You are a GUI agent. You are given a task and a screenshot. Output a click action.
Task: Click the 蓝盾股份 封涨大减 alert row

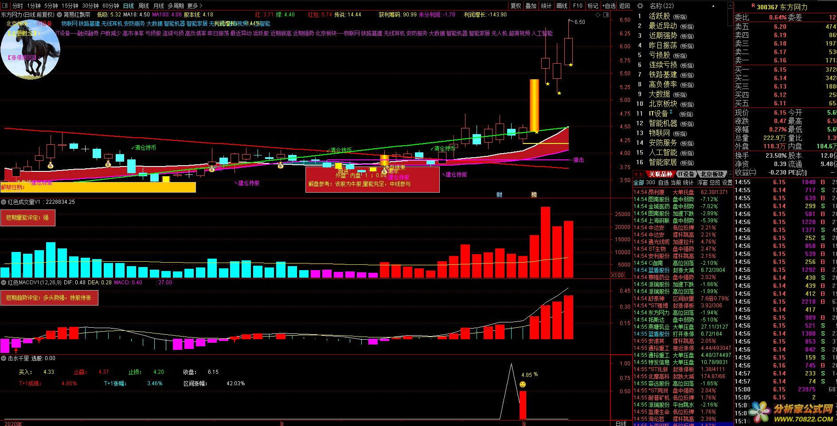tap(683, 270)
